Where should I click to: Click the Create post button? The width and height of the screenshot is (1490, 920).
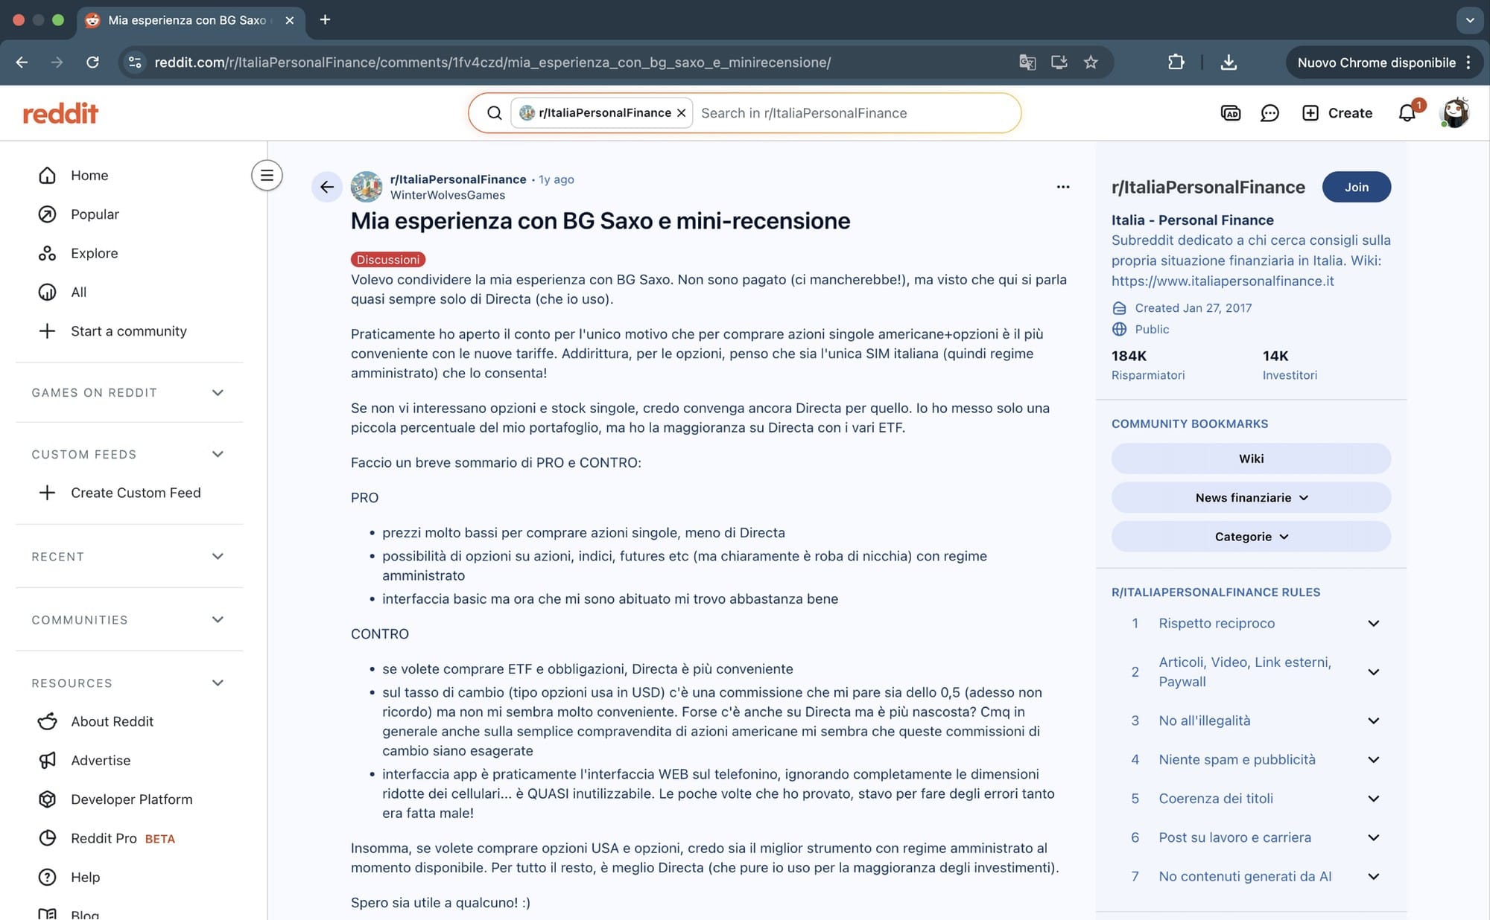(x=1337, y=113)
